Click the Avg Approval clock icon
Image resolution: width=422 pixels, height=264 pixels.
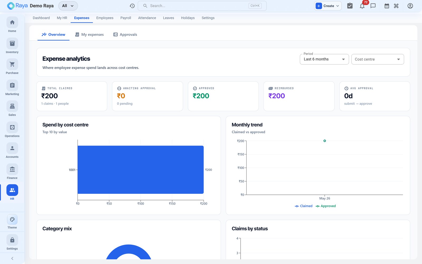346,88
